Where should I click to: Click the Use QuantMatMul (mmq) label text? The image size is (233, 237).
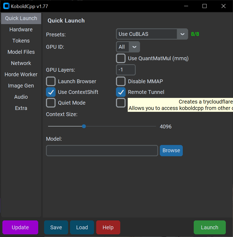(158, 59)
